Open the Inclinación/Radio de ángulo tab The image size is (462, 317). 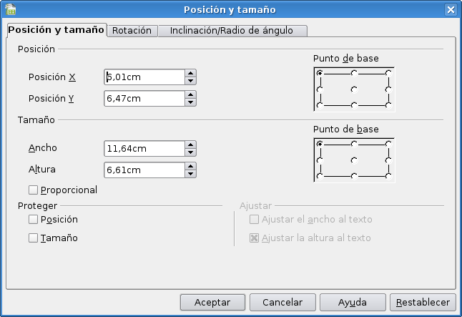tap(234, 30)
